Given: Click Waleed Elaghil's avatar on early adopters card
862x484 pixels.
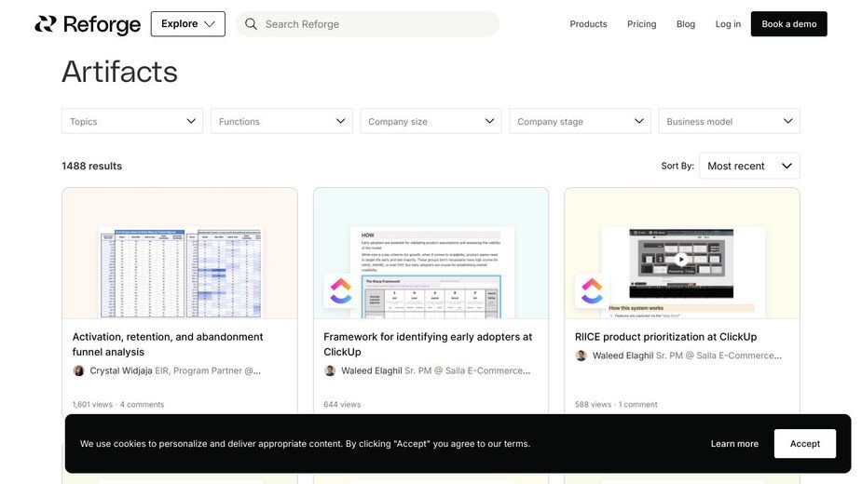Looking at the screenshot, I should (x=330, y=370).
